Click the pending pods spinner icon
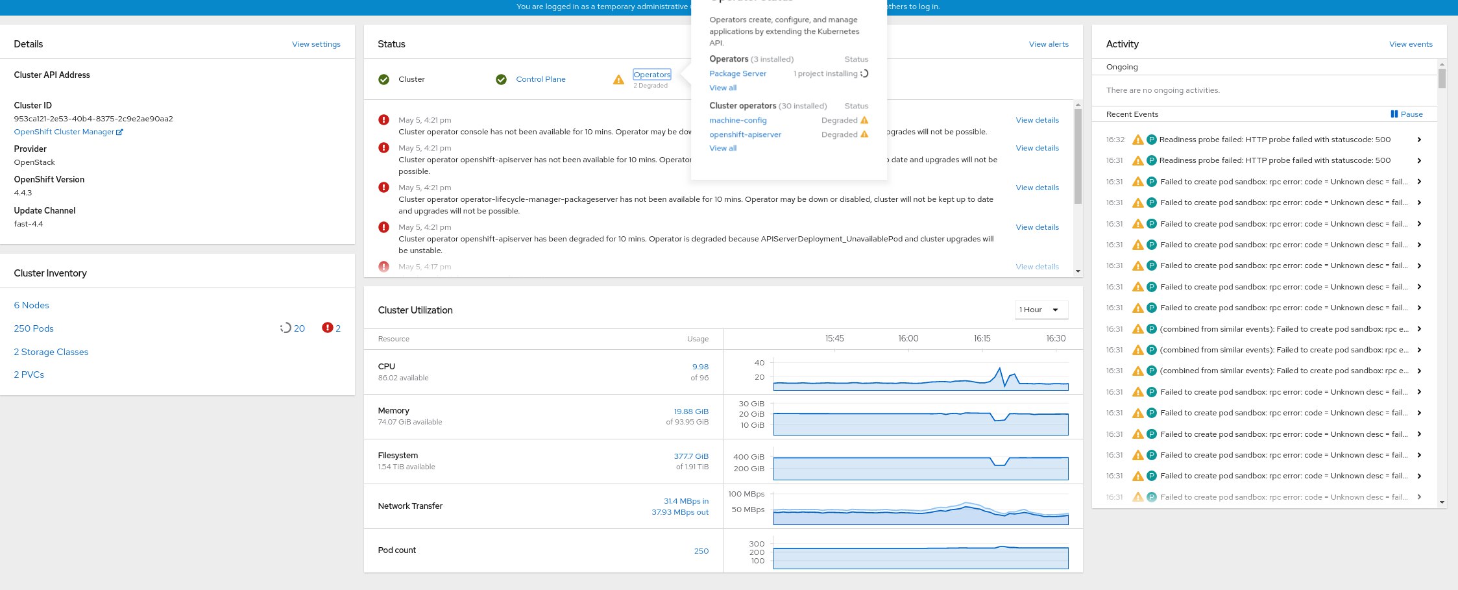1458x590 pixels. tap(286, 328)
